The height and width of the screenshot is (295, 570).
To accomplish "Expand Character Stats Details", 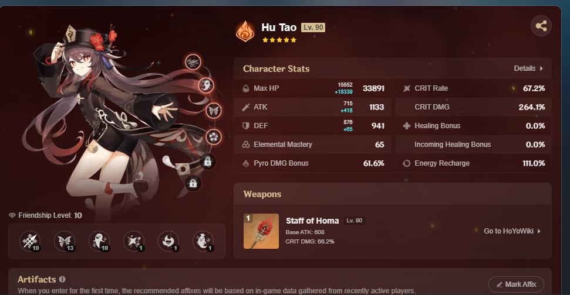I will tap(528, 68).
